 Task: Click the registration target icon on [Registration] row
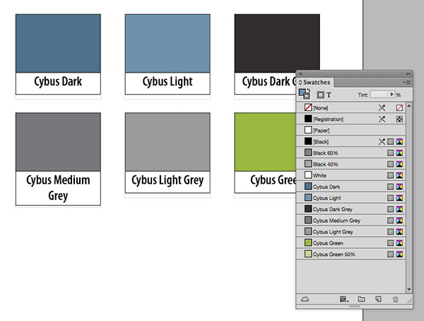pyautogui.click(x=399, y=119)
